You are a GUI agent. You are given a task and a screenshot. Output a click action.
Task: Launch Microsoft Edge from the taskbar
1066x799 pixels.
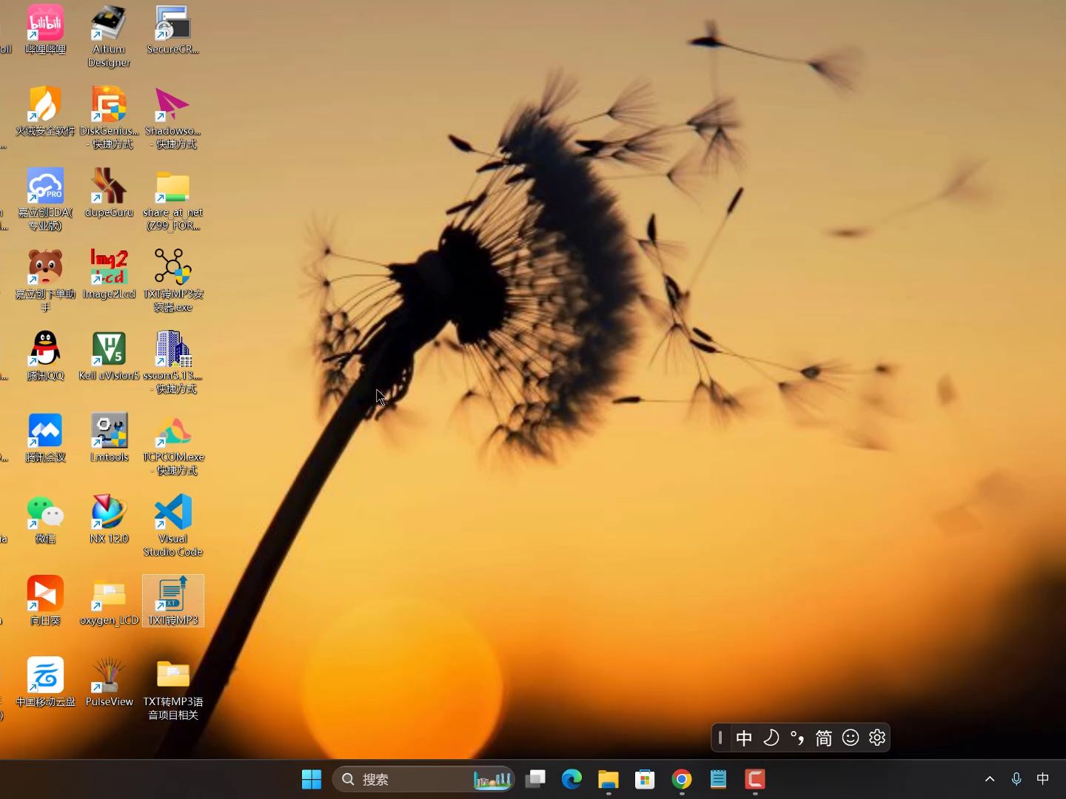coord(571,779)
